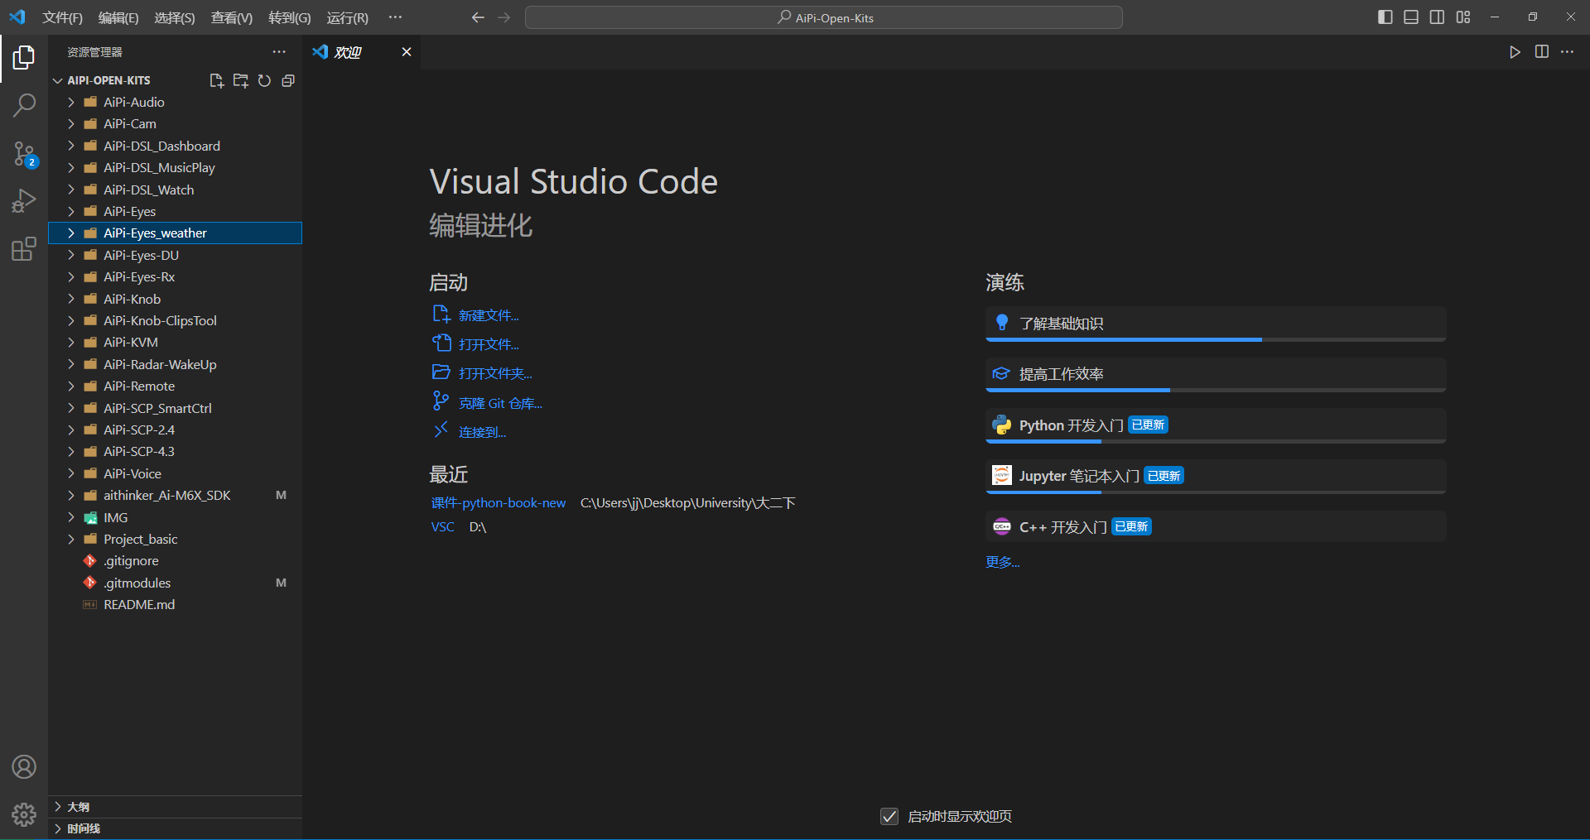Expand the AiPi-DSL_Dashboard folder
1590x840 pixels.
click(x=176, y=146)
